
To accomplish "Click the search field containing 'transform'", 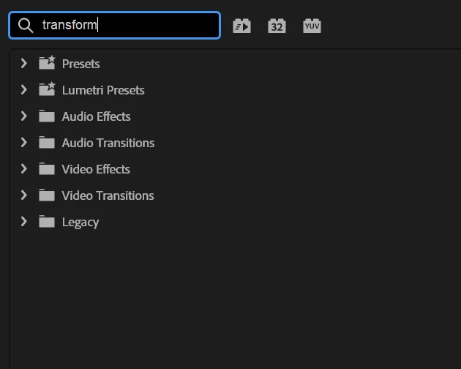I will click(114, 26).
